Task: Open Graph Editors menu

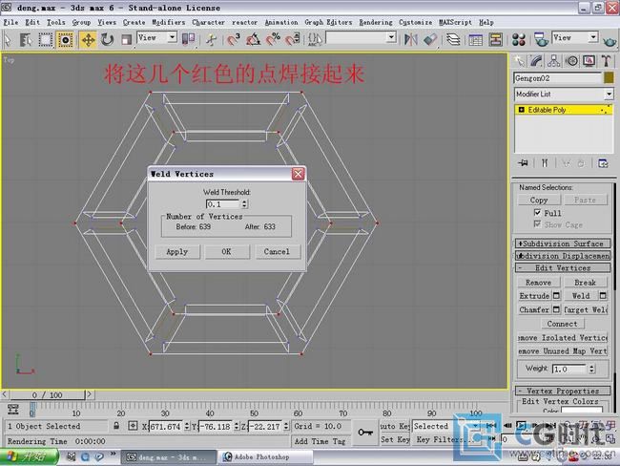Action: [x=328, y=22]
